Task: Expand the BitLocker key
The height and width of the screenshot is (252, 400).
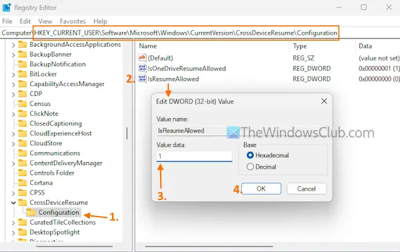Action: 13,75
